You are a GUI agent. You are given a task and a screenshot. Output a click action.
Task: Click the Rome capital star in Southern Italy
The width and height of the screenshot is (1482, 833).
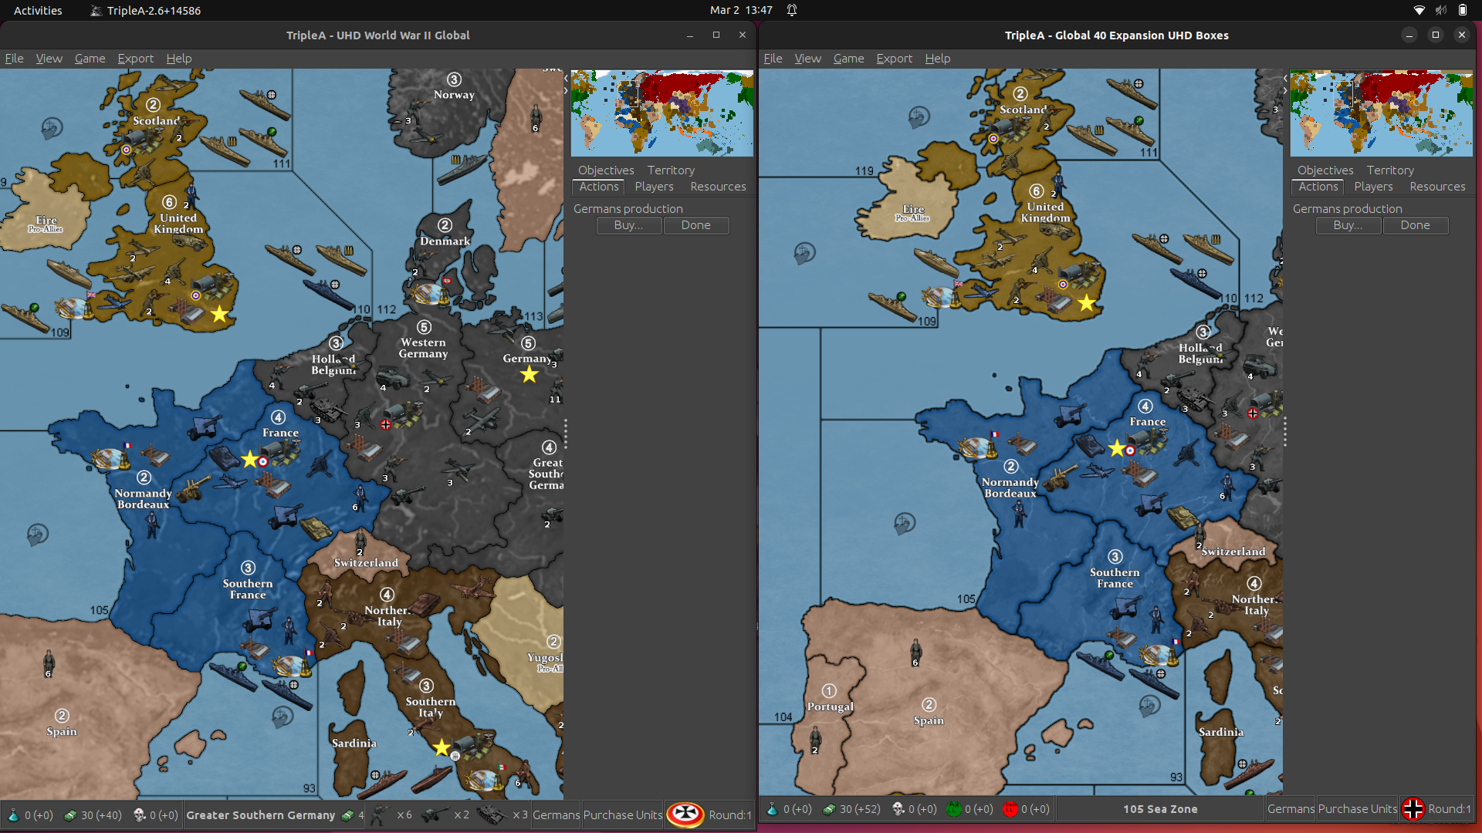(x=442, y=747)
